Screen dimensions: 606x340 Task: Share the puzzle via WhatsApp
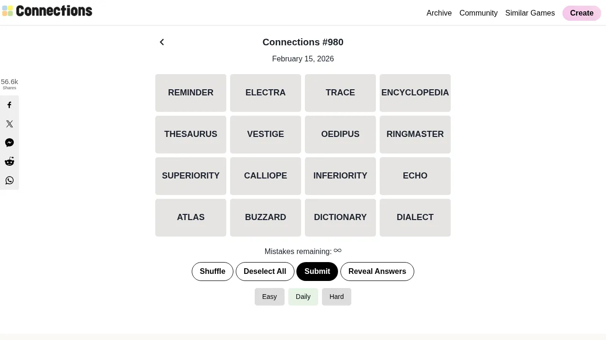pyautogui.click(x=9, y=180)
